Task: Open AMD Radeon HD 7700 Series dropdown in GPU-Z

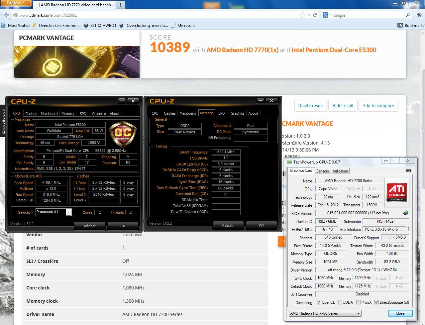Action: (x=325, y=313)
